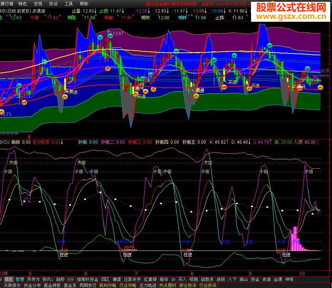Visit the www.gszx.com.cn link
Image resolution: width=332 pixels, height=288 pixels.
click(x=291, y=16)
